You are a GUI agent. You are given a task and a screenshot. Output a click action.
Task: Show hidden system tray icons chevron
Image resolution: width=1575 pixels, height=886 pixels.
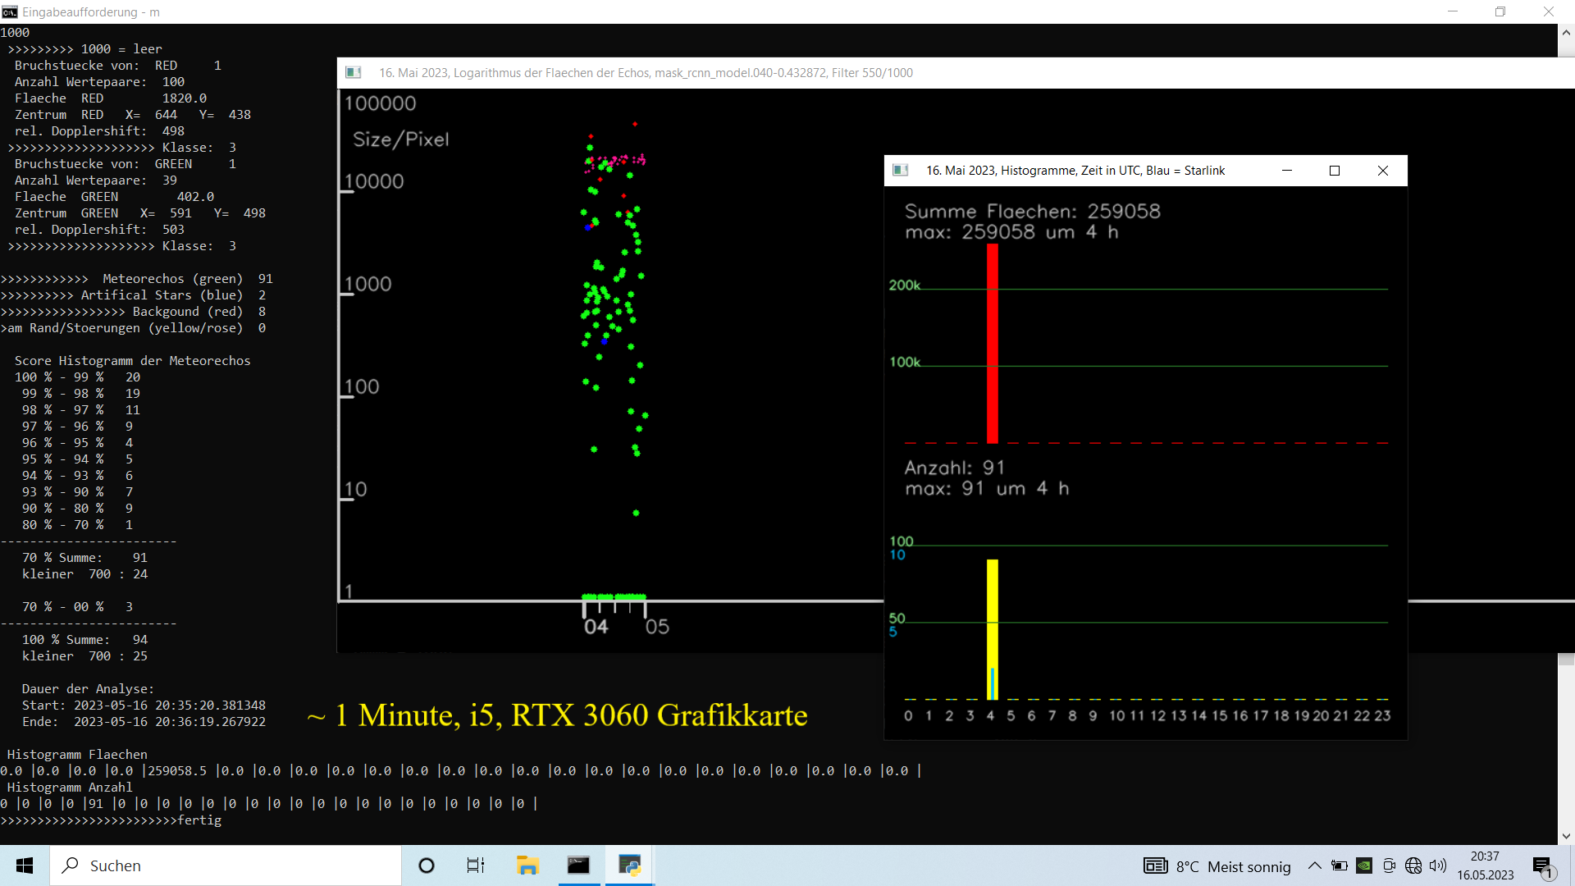pyautogui.click(x=1314, y=865)
